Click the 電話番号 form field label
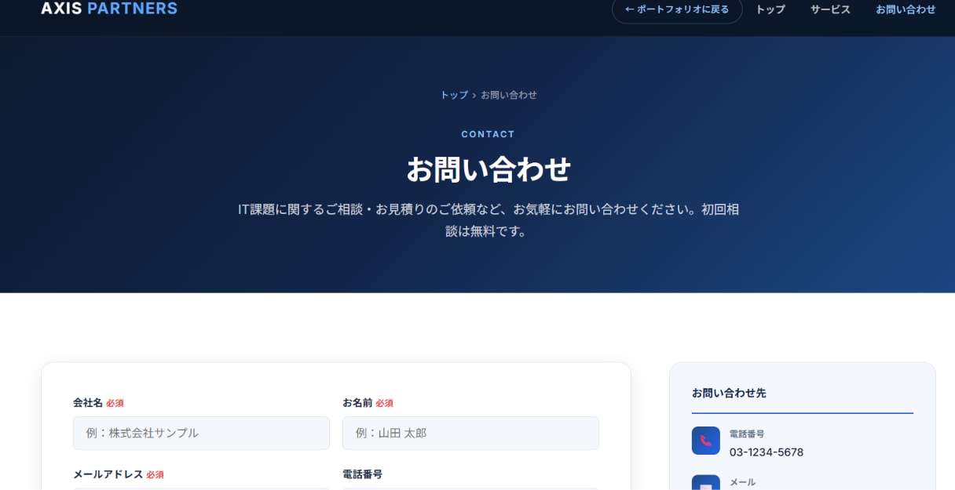Screen dimensions: 955x490 point(362,474)
